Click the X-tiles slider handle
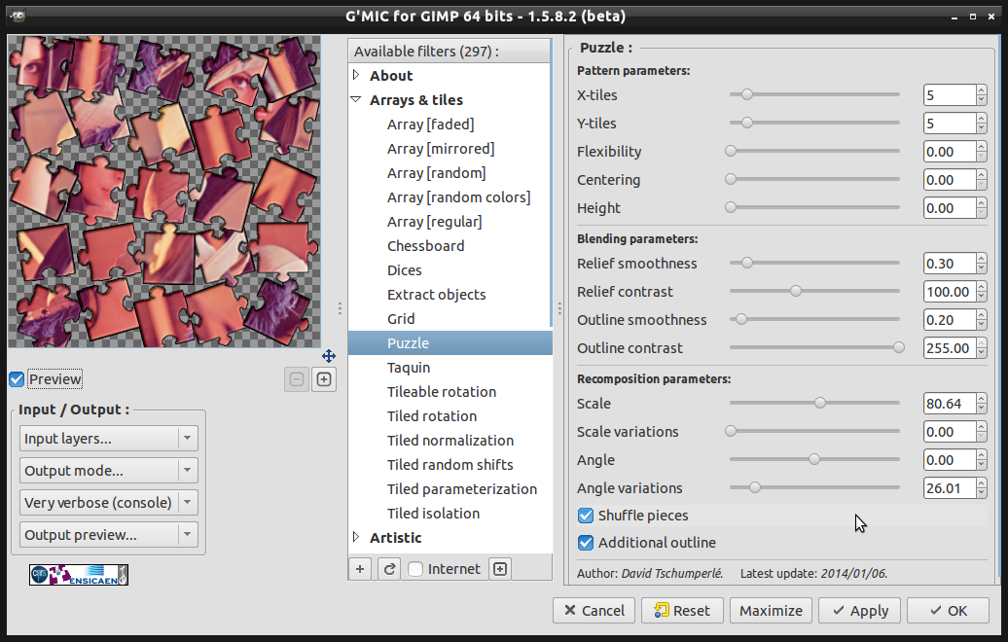 746,94
